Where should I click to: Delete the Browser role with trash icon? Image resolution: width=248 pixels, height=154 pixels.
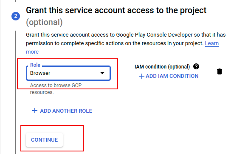[220, 71]
